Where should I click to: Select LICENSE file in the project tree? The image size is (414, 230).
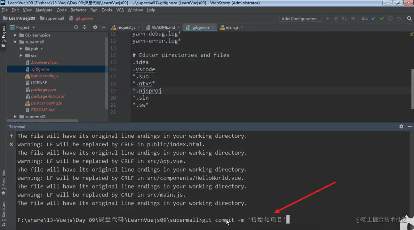click(39, 83)
